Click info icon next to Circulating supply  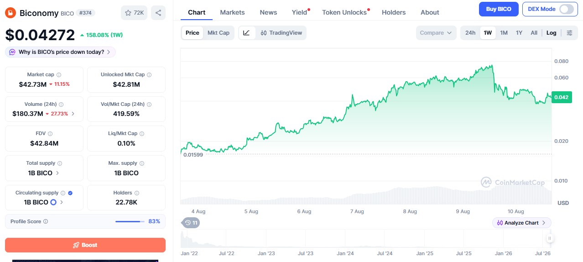[63, 193]
